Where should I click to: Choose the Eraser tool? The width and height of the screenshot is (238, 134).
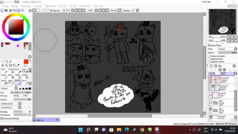[x=11, y=77]
